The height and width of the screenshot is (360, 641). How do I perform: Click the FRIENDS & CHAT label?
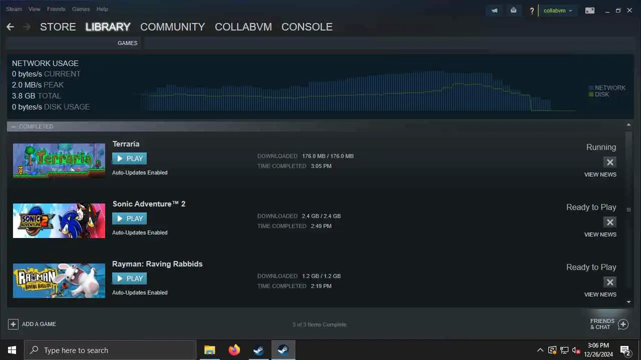click(x=602, y=324)
